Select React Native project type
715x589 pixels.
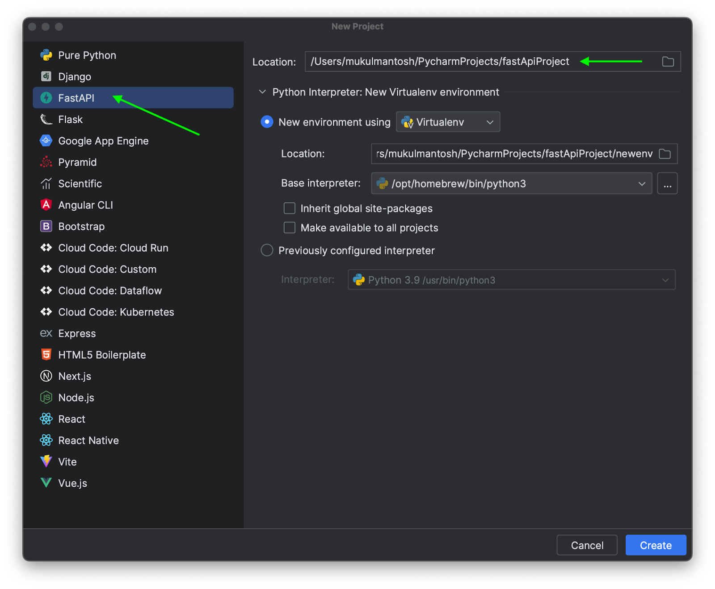click(x=133, y=440)
